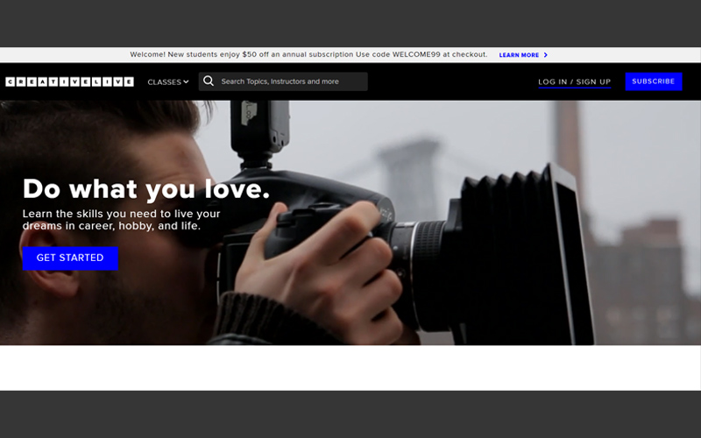This screenshot has width=701, height=438.
Task: Click the arrow next to Learn More
Action: (545, 55)
